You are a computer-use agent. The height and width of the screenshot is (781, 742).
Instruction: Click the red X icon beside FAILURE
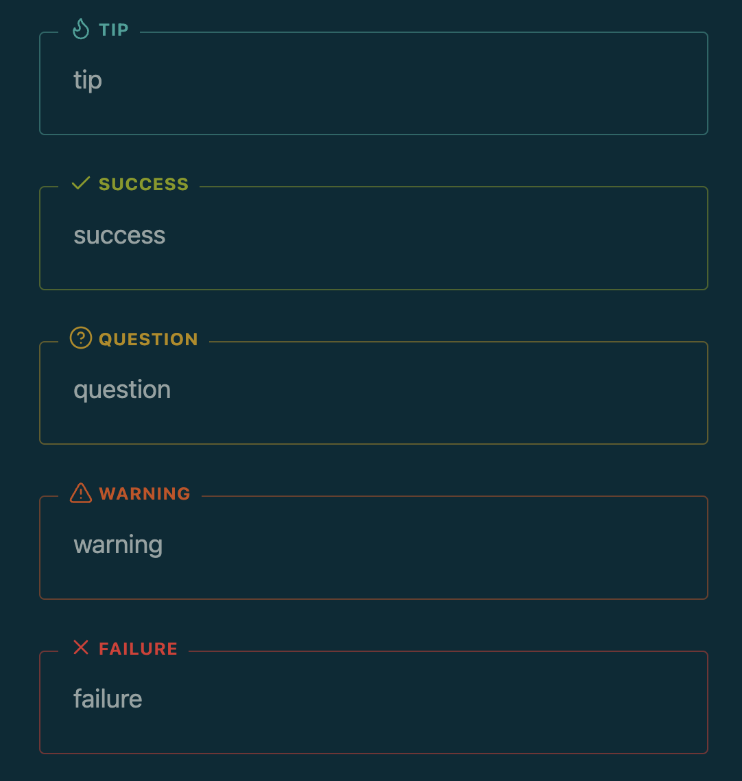pyautogui.click(x=81, y=647)
